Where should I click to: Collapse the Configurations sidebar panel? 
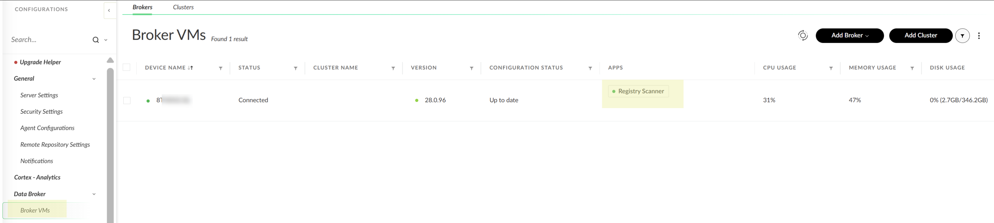tap(109, 11)
